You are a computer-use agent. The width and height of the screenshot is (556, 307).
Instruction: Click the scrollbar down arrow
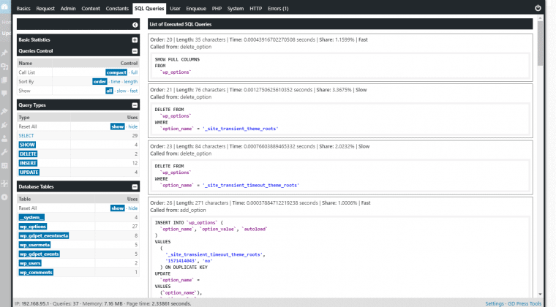click(x=540, y=295)
